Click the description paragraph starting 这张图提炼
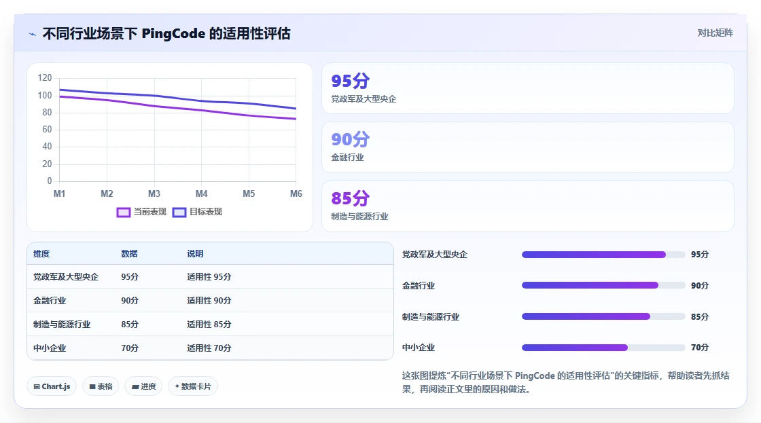The image size is (761, 423). 565,382
